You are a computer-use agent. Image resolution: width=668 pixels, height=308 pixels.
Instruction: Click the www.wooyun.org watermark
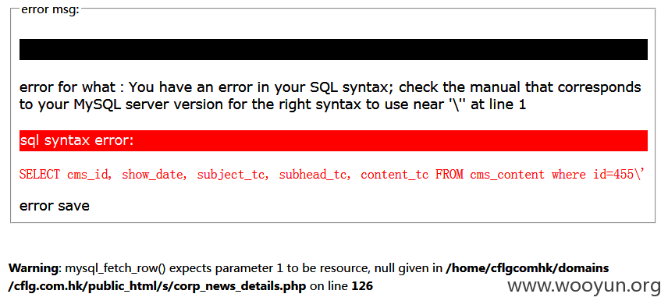pyautogui.click(x=584, y=285)
